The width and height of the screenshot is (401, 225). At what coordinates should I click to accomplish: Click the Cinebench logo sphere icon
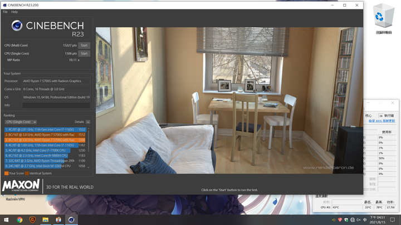point(17,26)
